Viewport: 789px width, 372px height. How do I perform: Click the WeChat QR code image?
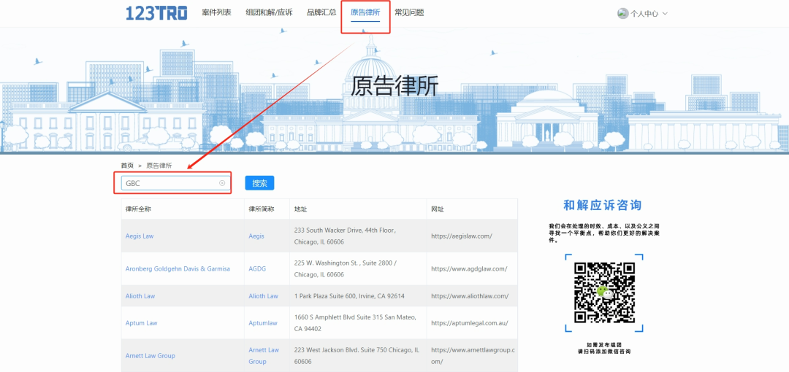point(603,292)
